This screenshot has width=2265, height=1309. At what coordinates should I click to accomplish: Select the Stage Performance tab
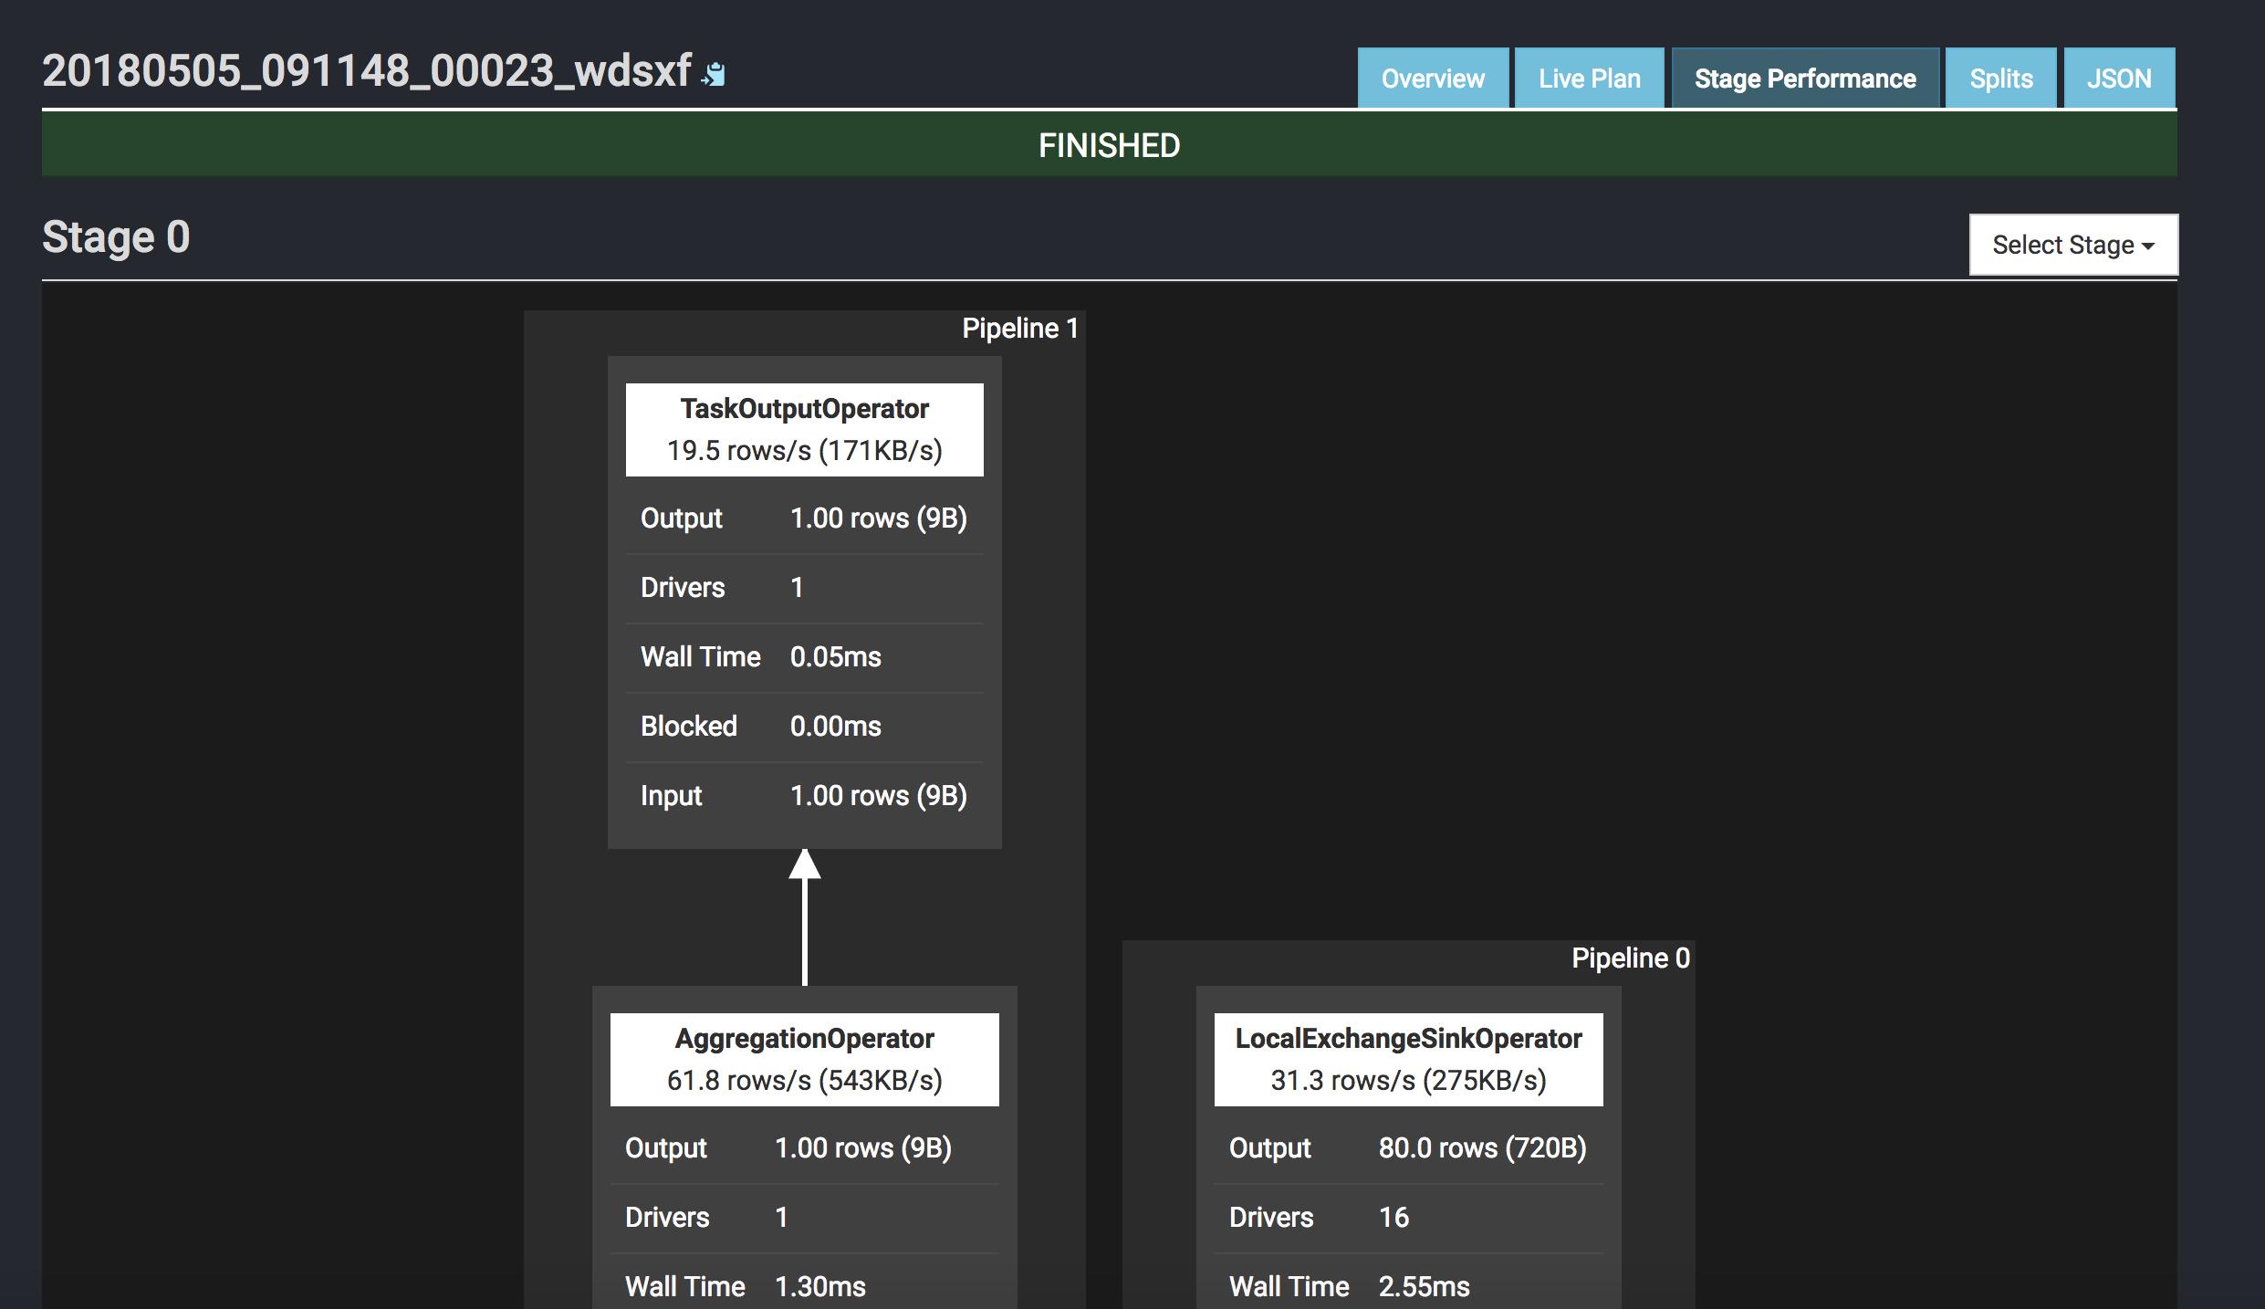click(1804, 79)
